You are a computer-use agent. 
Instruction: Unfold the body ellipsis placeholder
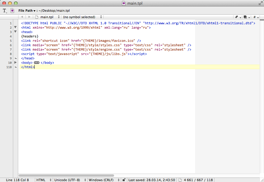click(37, 63)
